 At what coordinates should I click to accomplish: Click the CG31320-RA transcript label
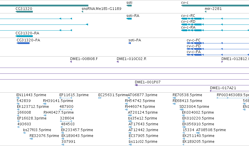tap(27, 33)
